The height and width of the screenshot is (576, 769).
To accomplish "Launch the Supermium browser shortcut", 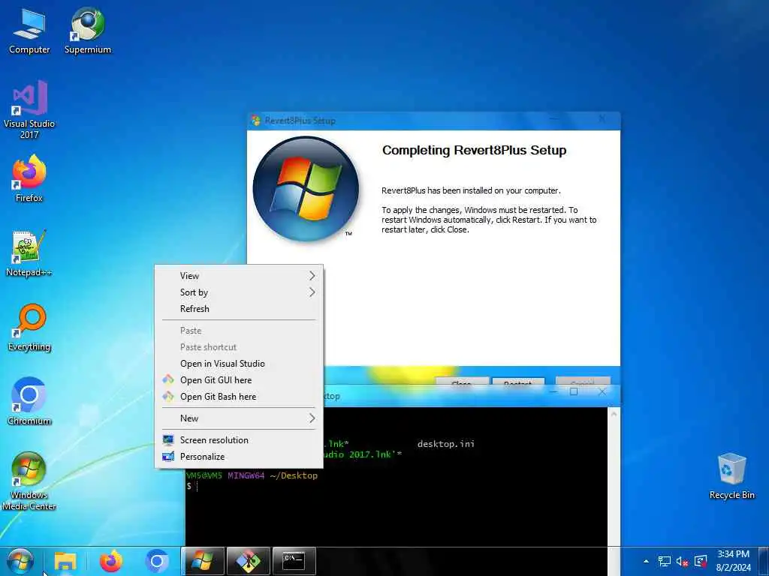I will (x=88, y=30).
